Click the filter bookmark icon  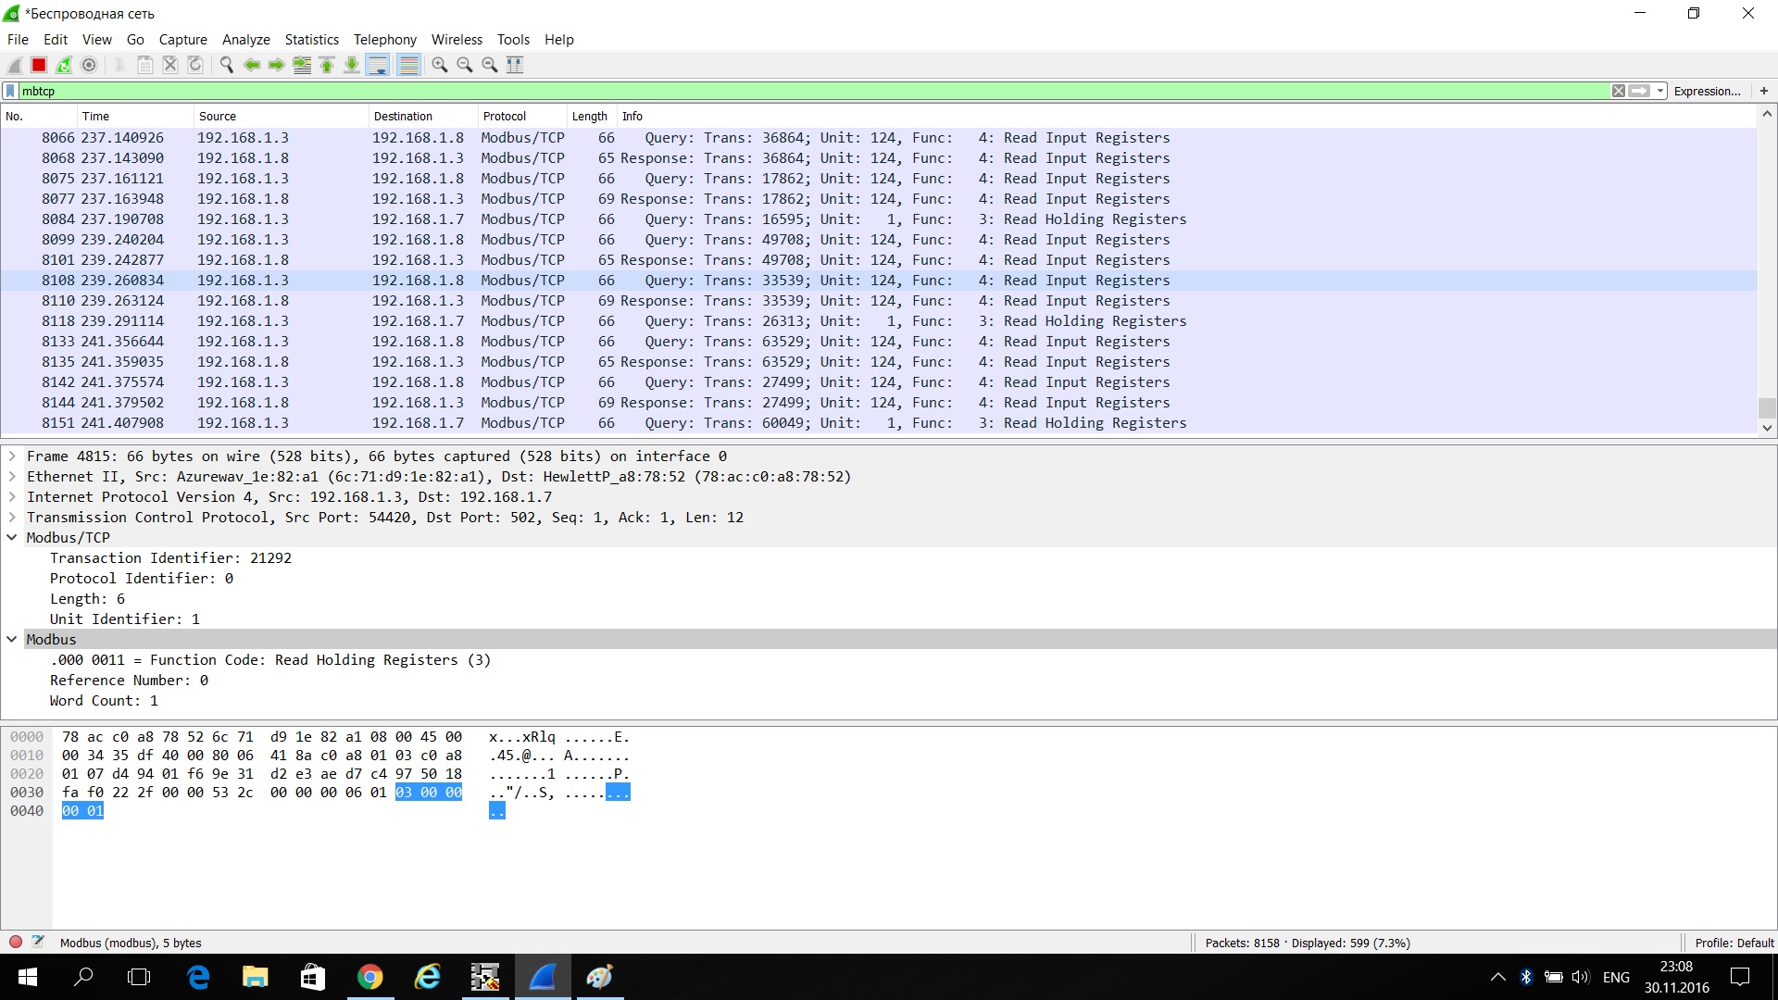(10, 91)
